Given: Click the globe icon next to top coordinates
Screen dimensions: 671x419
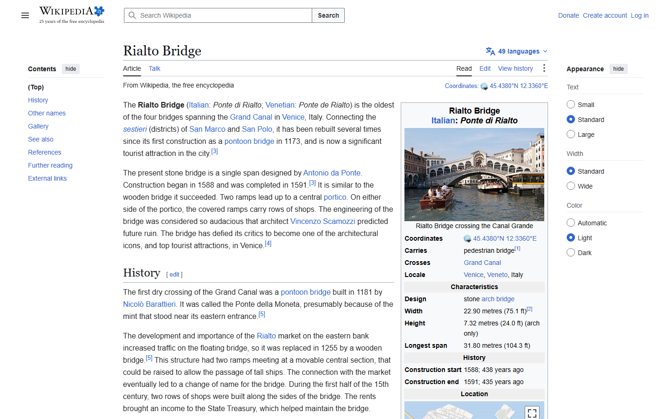Looking at the screenshot, I should 484,86.
